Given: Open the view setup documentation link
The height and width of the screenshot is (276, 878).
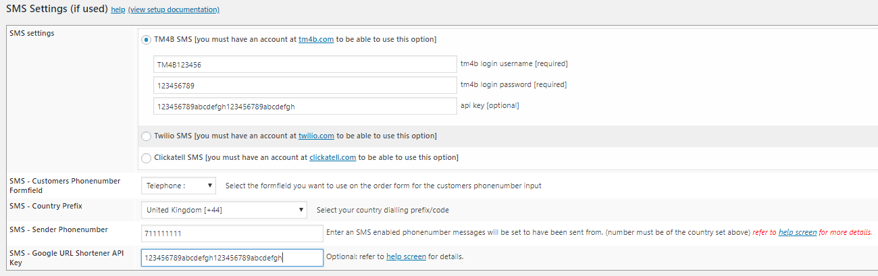Looking at the screenshot, I should coord(174,10).
